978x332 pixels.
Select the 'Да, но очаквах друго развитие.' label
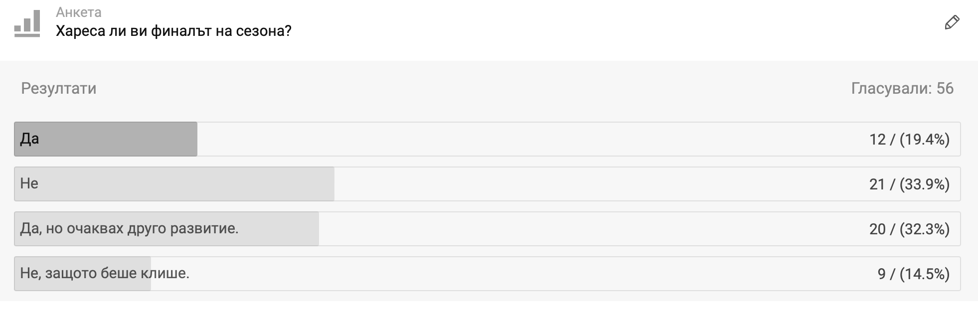tap(130, 228)
